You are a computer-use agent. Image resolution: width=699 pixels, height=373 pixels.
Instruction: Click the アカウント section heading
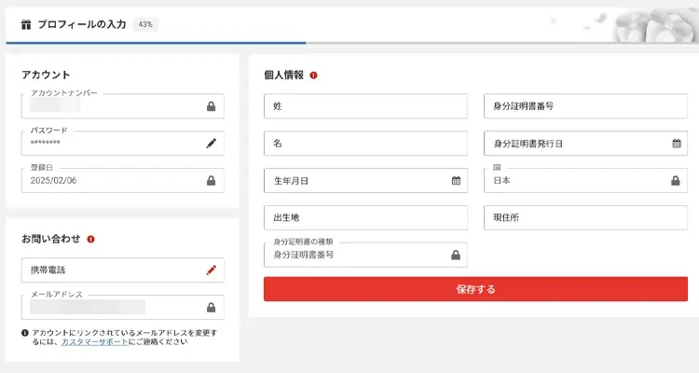(x=46, y=75)
